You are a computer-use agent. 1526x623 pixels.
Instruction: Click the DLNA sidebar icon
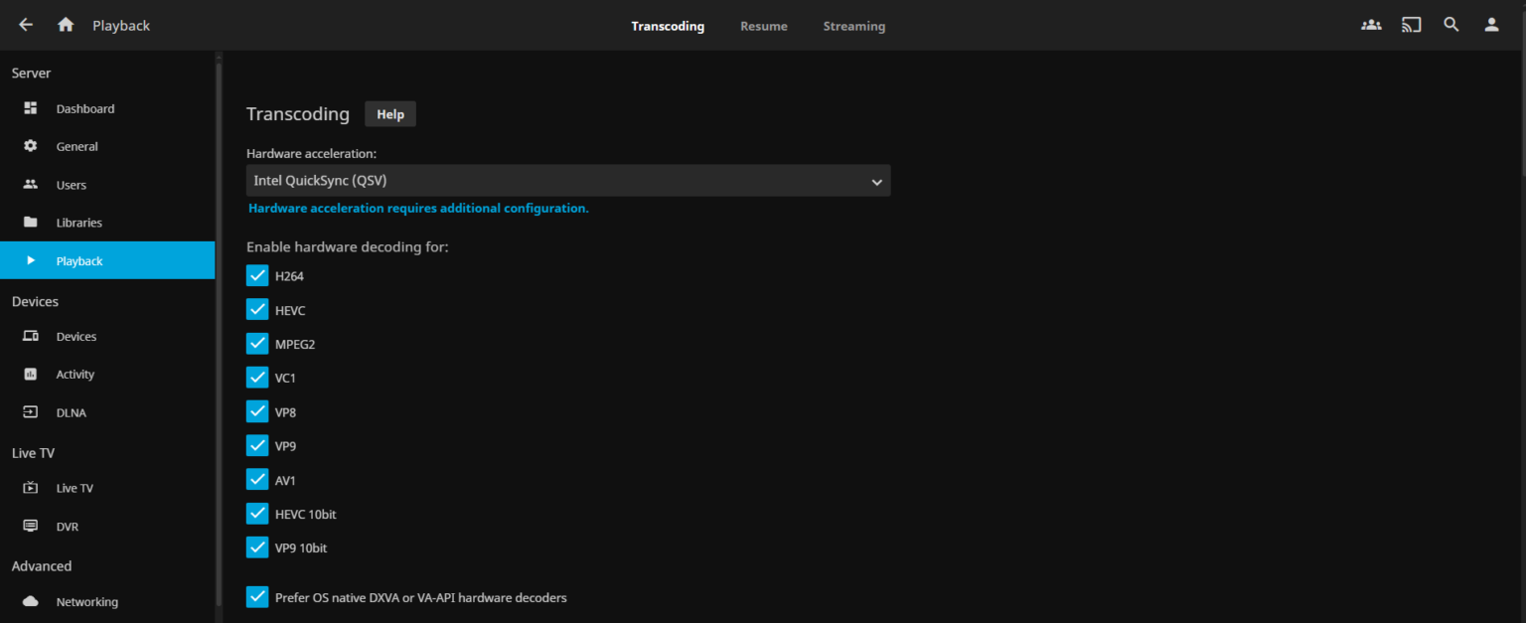30,411
